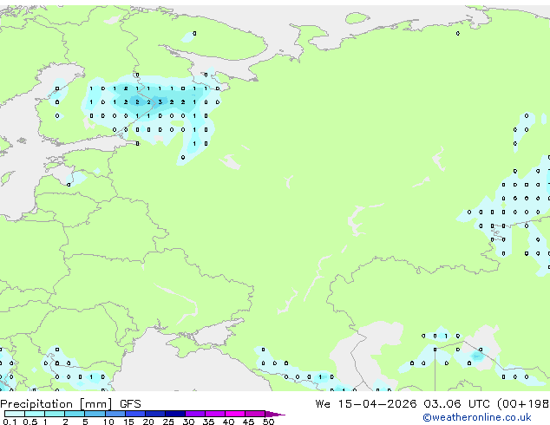Image resolution: width=550 pixels, height=425 pixels.
Task: Click the 20 legend label
Action: (x=148, y=422)
